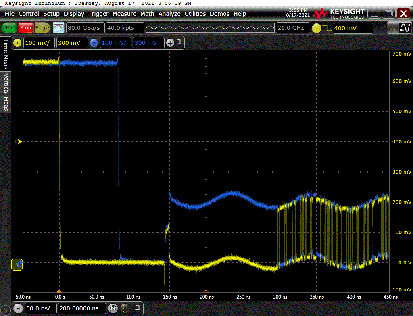Screen dimensions: 413x316
Task: Open the Setup menu
Action: [x=51, y=14]
